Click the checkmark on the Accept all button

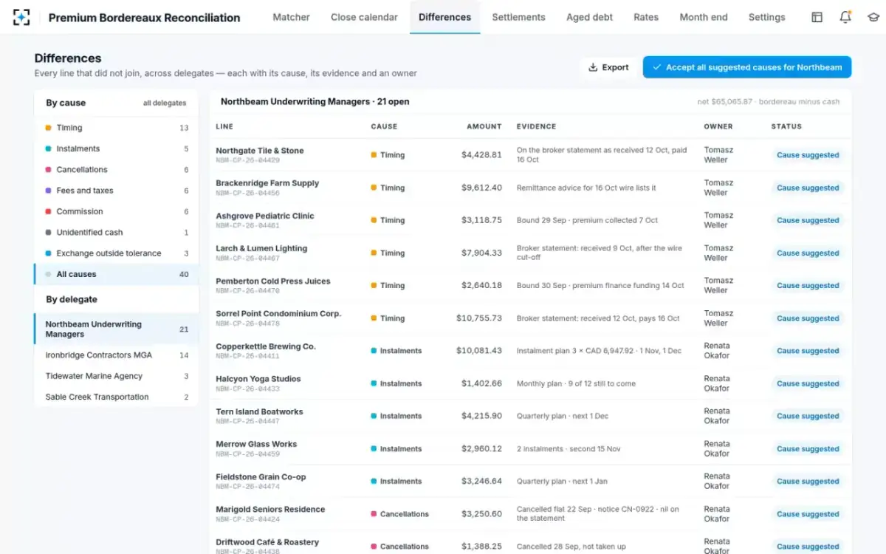click(656, 67)
